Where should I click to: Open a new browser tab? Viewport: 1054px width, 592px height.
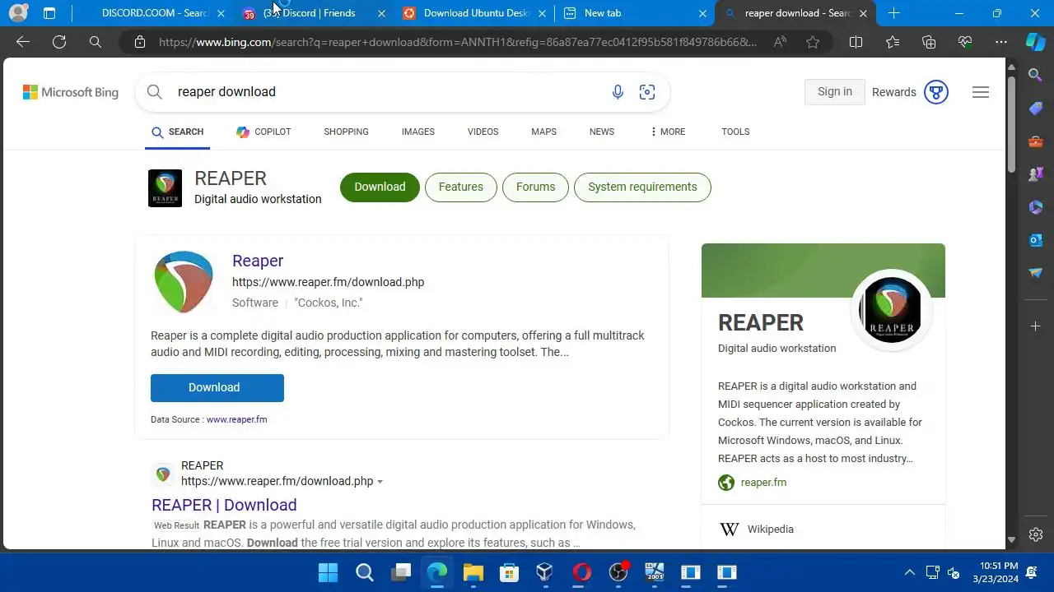coord(894,13)
